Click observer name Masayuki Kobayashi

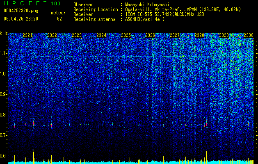coord(147,5)
